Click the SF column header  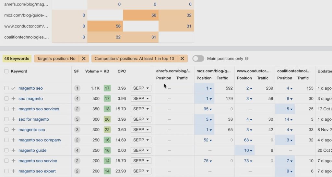77,71
